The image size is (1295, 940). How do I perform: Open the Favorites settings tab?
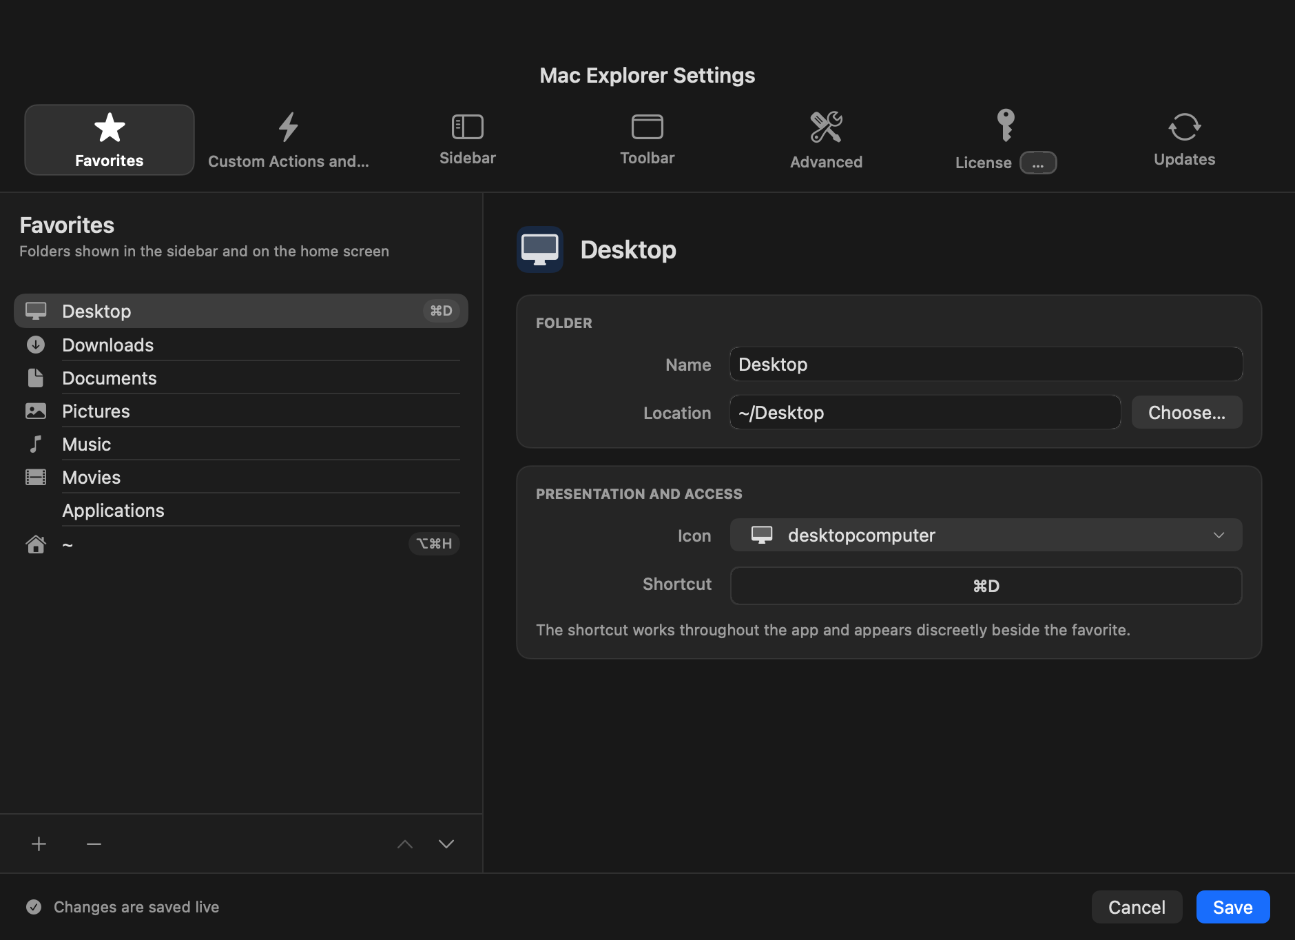point(110,140)
